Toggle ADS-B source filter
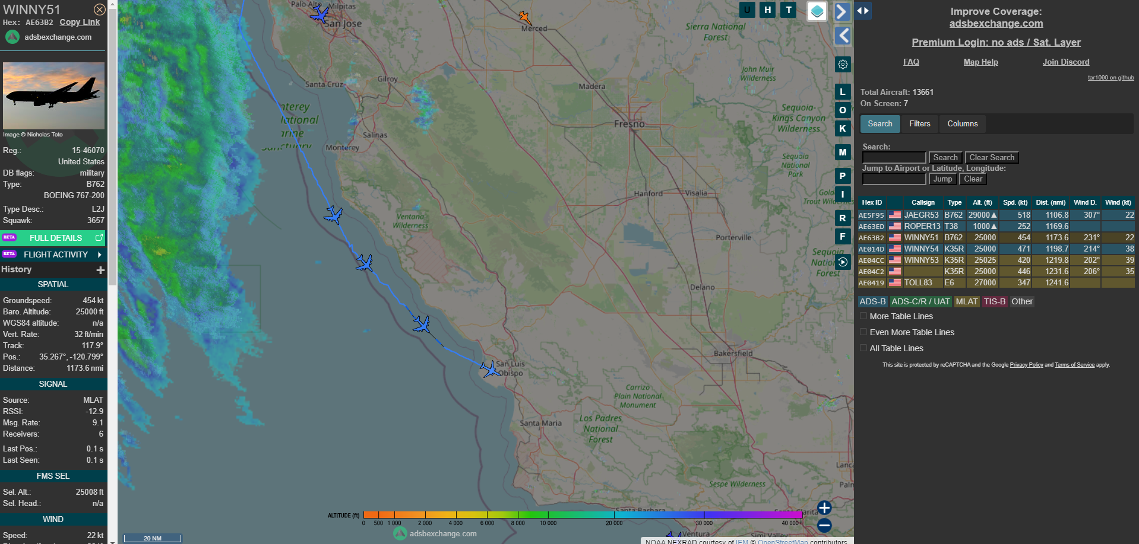 point(872,301)
